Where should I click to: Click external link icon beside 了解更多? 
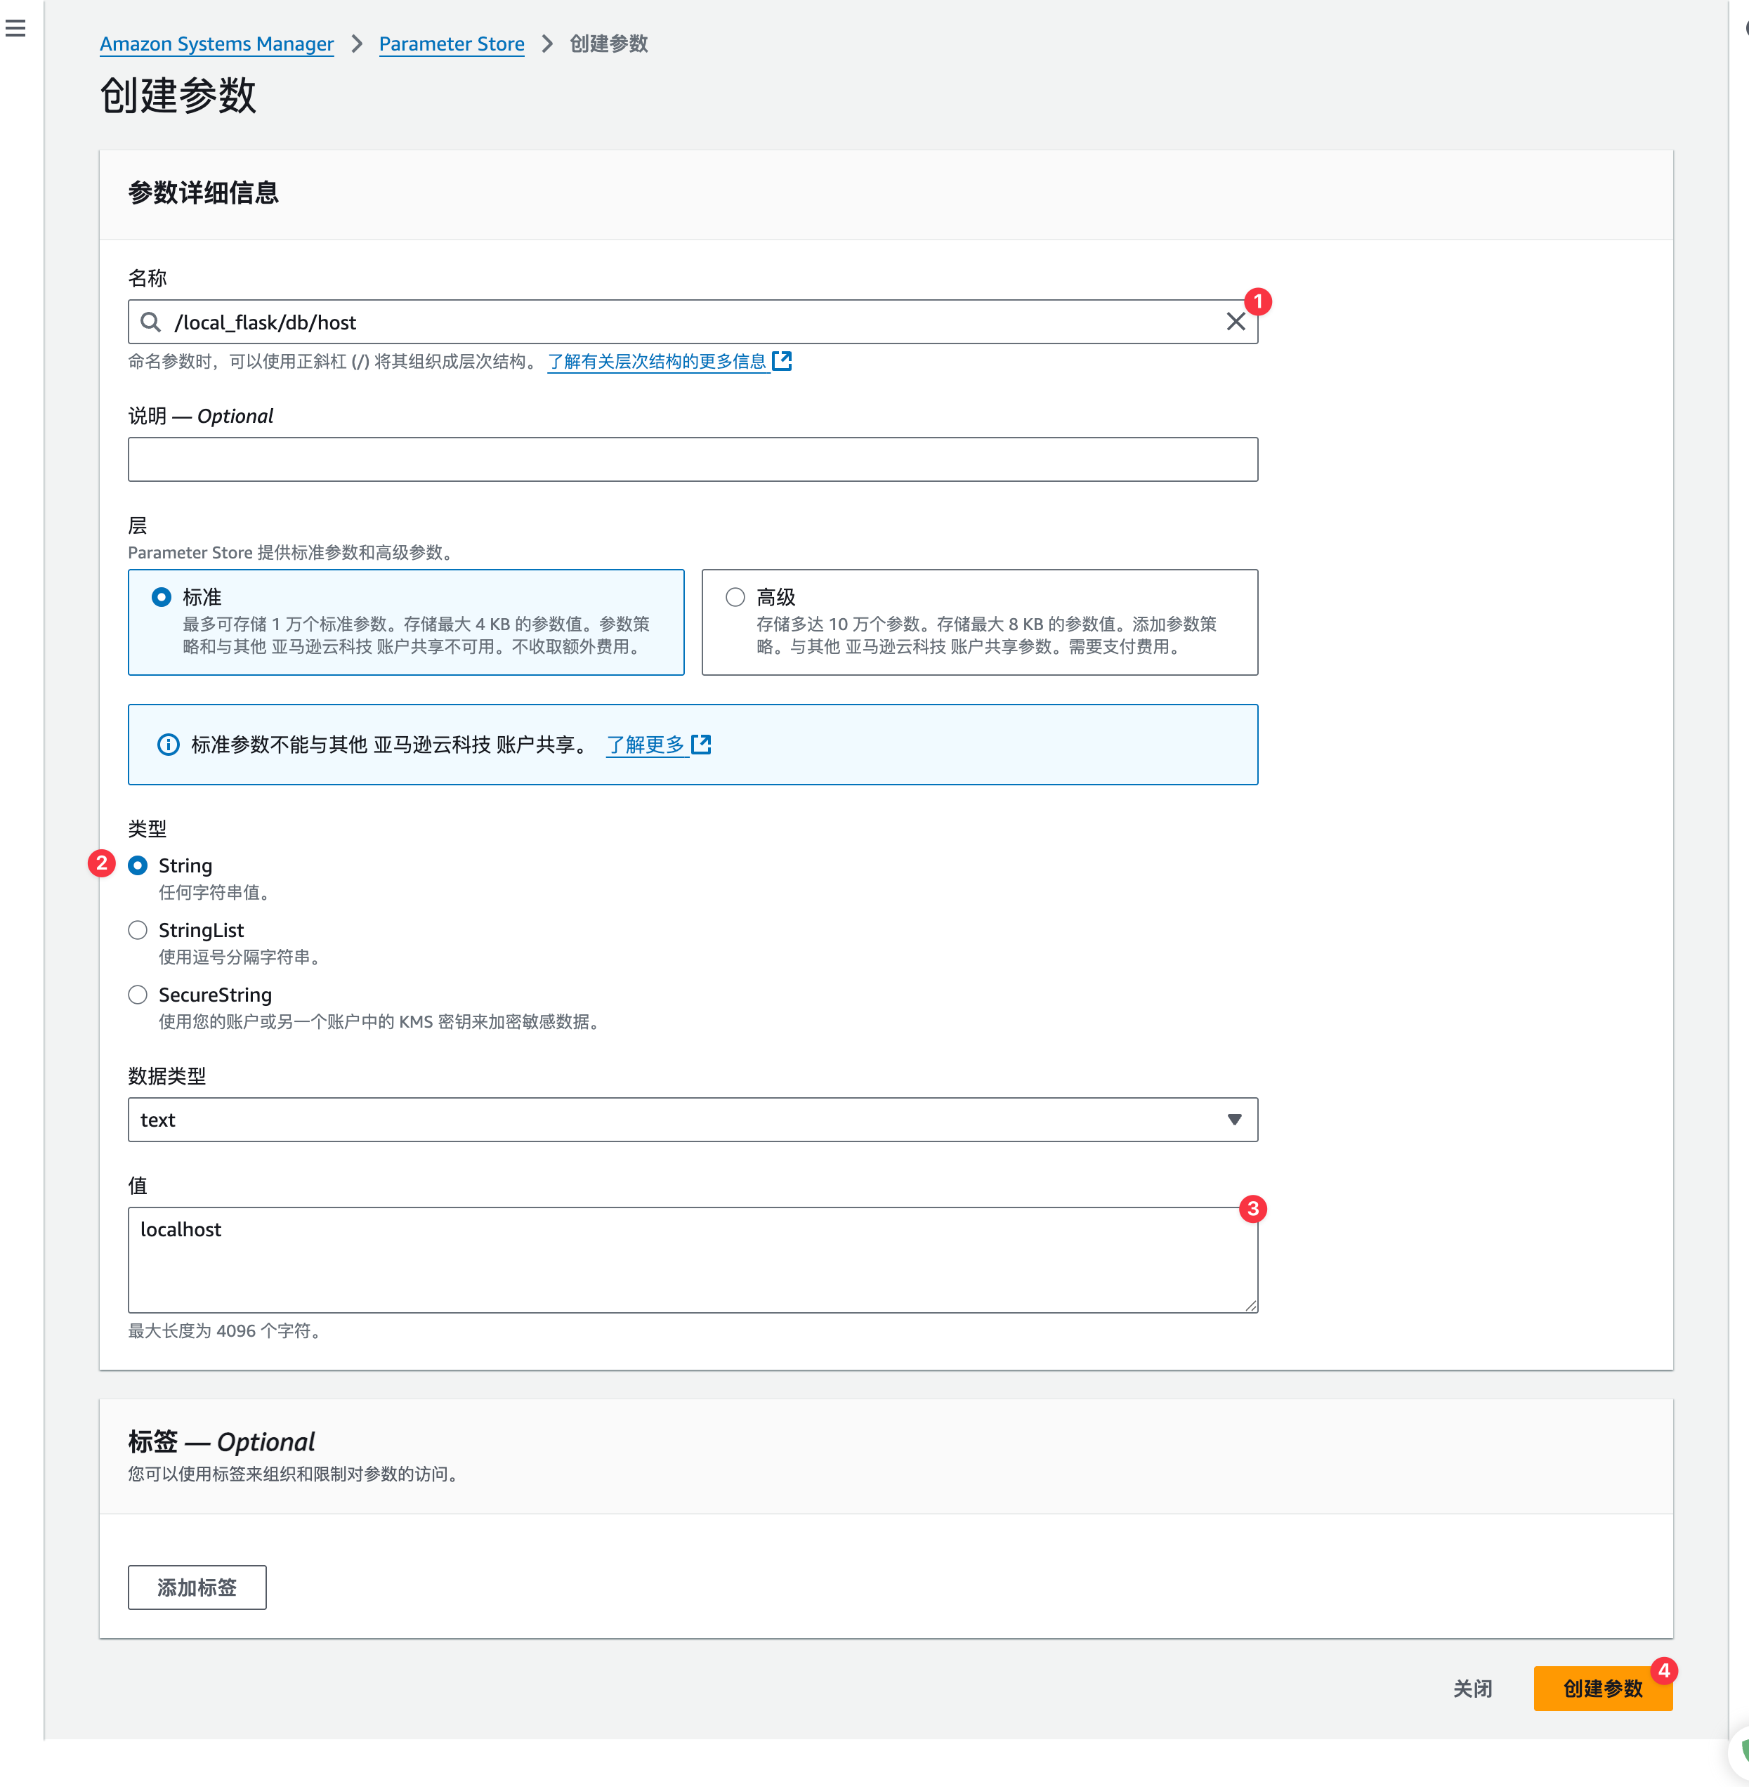point(701,744)
